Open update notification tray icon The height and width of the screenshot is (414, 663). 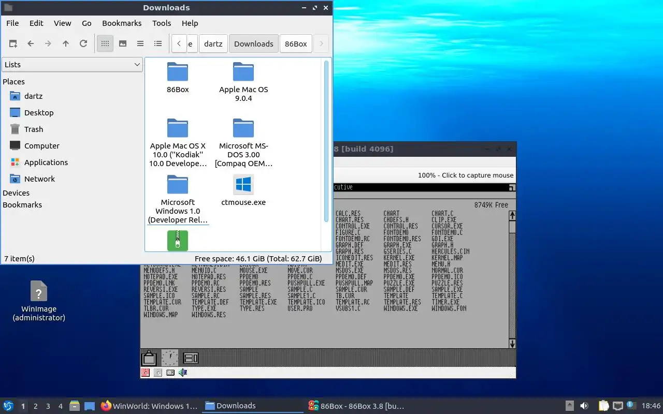pos(631,406)
